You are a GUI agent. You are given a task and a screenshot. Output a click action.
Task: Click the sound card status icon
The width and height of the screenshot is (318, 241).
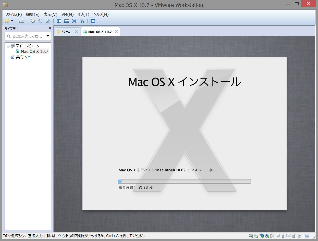(267, 236)
